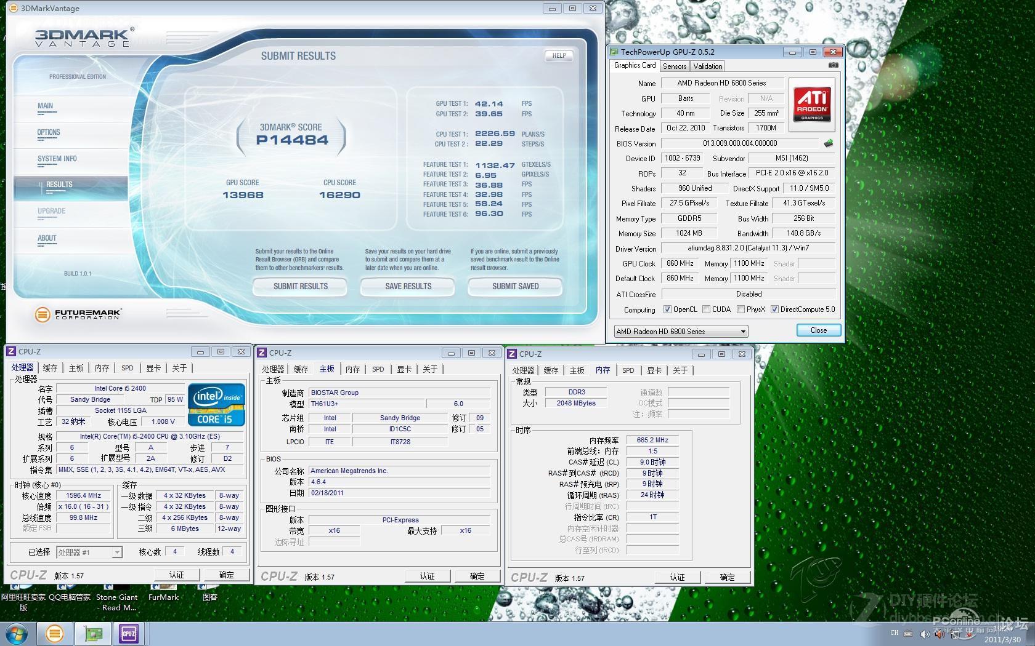The width and height of the screenshot is (1035, 646).
Task: Toggle the OpenCL checkbox in GPU-Z
Action: tap(667, 309)
